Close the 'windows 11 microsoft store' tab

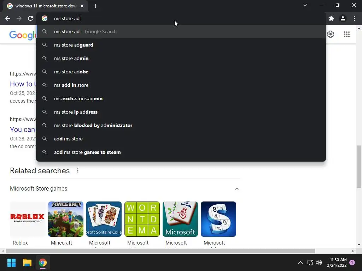[x=82, y=6]
